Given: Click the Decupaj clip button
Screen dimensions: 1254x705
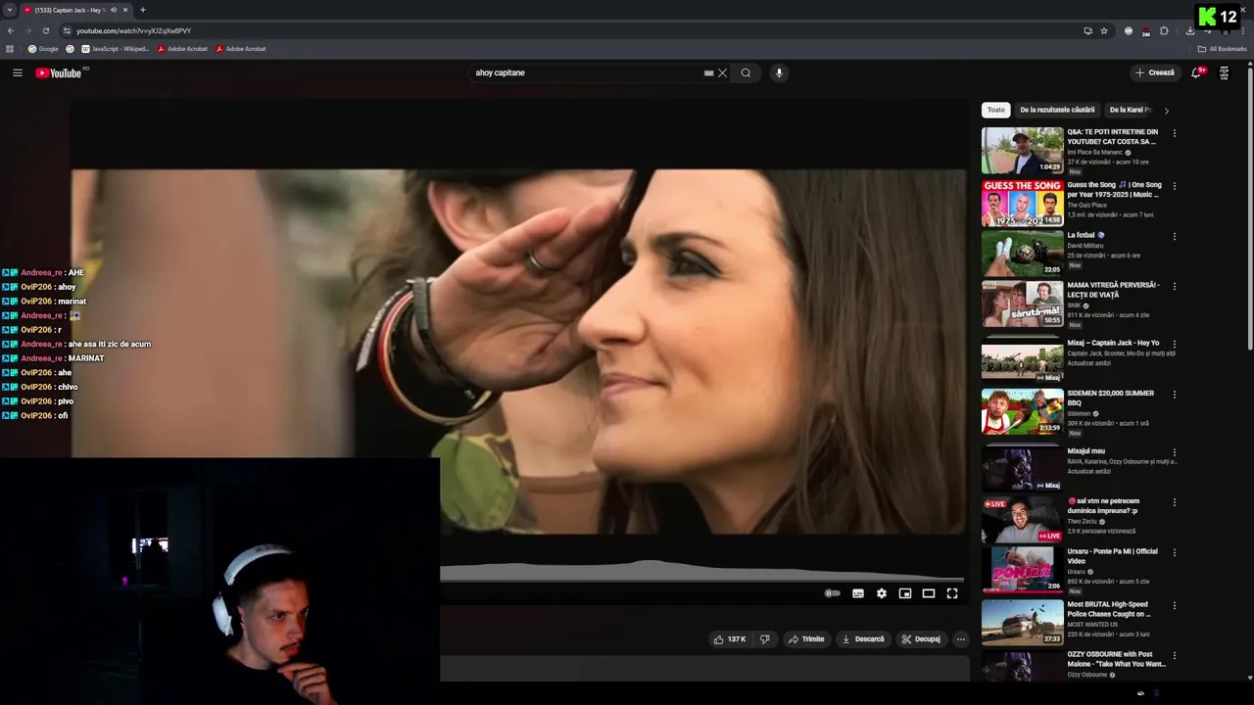Looking at the screenshot, I should [x=921, y=639].
